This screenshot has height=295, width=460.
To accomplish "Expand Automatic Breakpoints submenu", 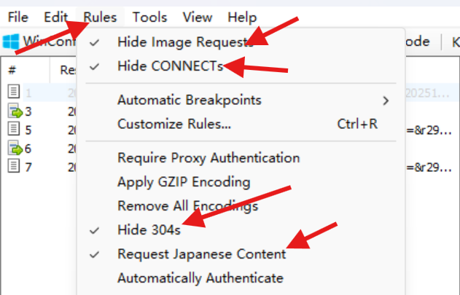I will [189, 100].
